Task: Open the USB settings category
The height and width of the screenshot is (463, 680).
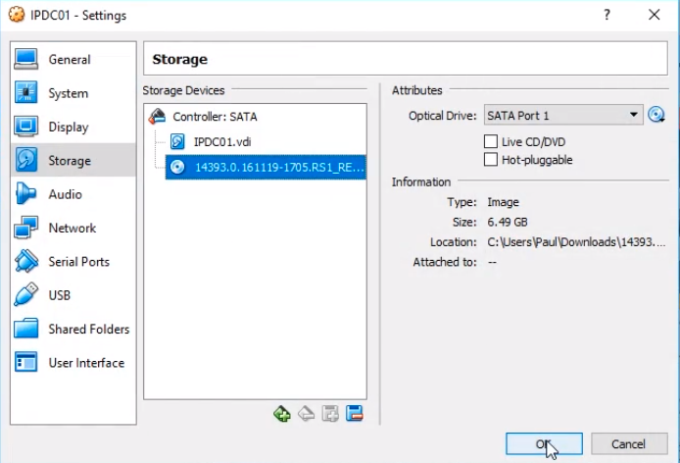Action: click(61, 295)
